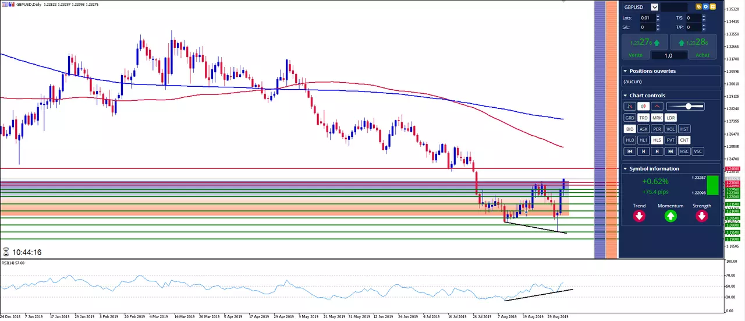The height and width of the screenshot is (321, 745).
Task: Click the +0.62% change value
Action: coord(655,182)
